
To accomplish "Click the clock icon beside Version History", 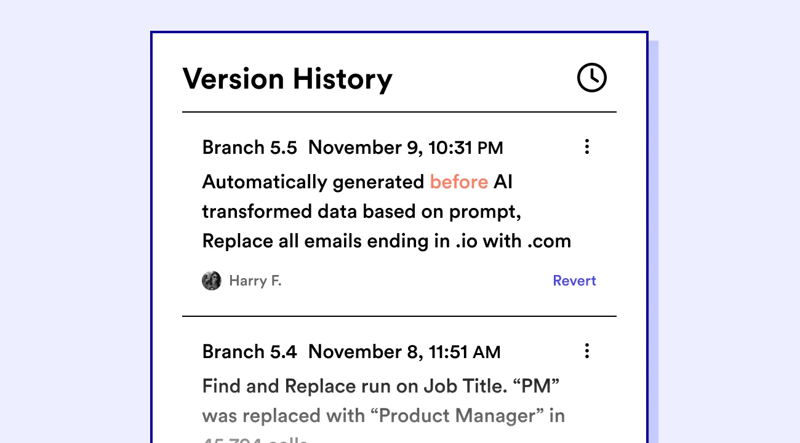I will pyautogui.click(x=591, y=78).
